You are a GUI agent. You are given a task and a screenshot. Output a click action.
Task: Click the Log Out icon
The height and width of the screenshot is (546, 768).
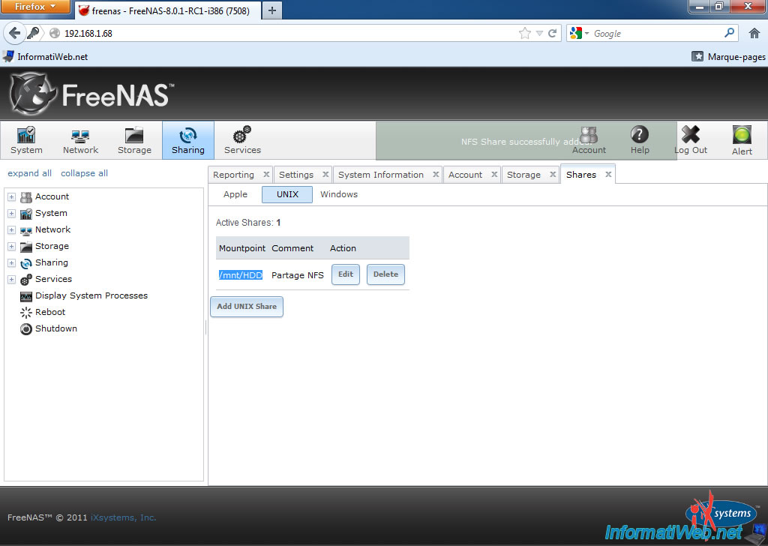(691, 140)
